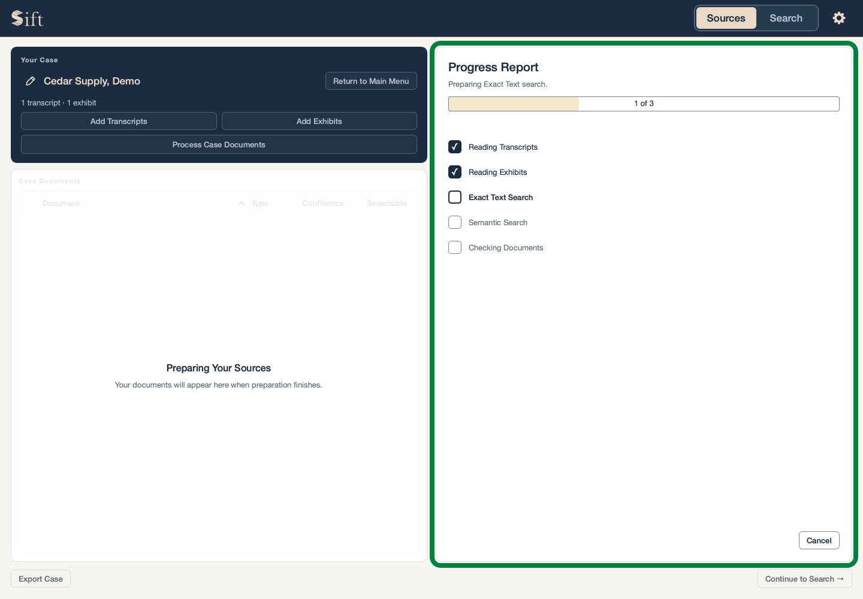Click the case name Cedar Supply, Demo
Viewport: 863px width, 599px height.
pyautogui.click(x=92, y=81)
